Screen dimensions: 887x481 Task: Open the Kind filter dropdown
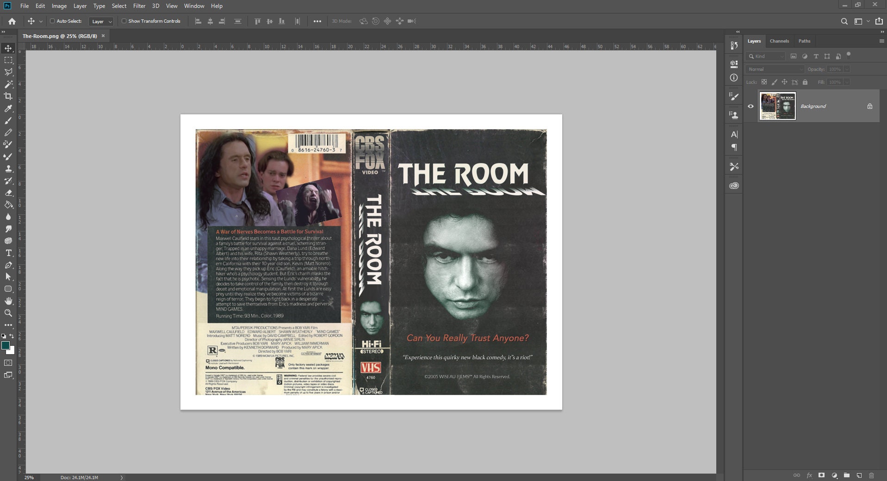point(766,56)
